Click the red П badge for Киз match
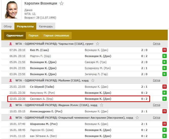Viewport: 169px width, 139px height. (164, 50)
